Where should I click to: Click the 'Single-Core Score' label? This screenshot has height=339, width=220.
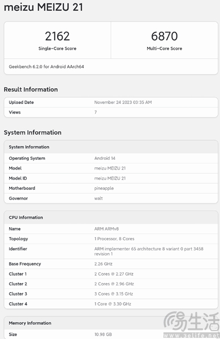click(57, 49)
